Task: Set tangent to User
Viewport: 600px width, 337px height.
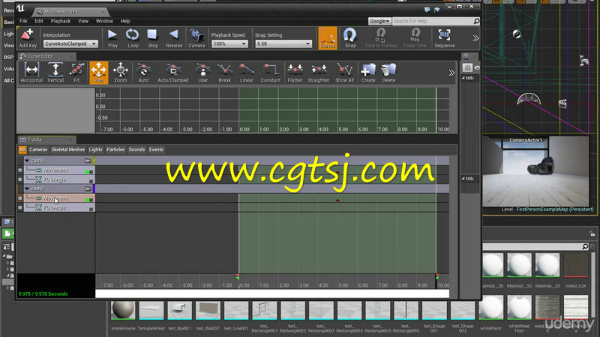Action: (202, 73)
